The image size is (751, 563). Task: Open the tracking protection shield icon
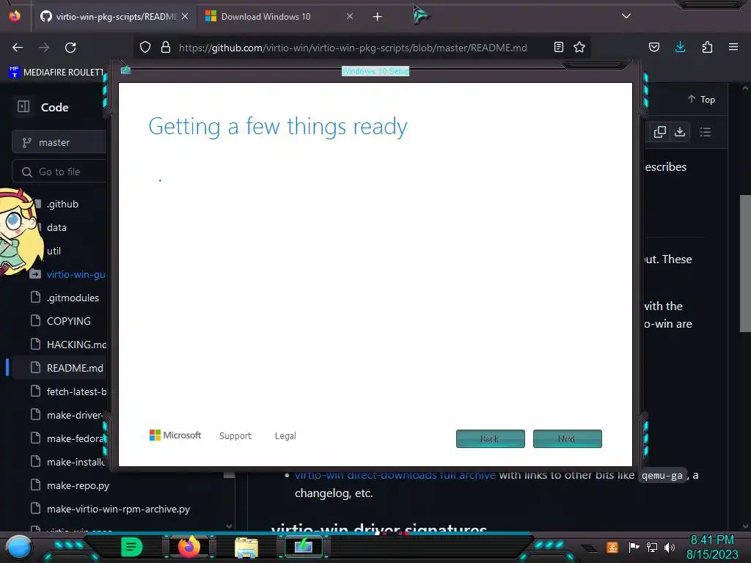(x=145, y=48)
